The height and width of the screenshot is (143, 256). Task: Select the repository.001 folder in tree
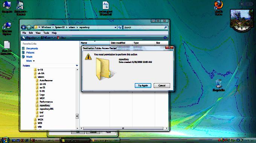(47, 109)
